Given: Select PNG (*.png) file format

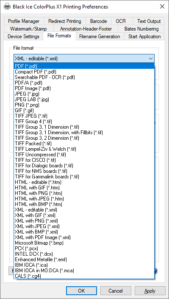Looking at the screenshot, I should pyautogui.click(x=84, y=104).
